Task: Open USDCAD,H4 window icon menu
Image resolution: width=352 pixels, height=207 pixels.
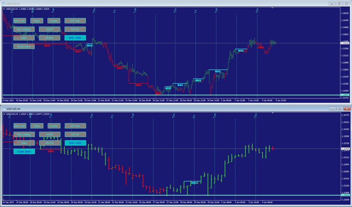Action: coord(4,109)
